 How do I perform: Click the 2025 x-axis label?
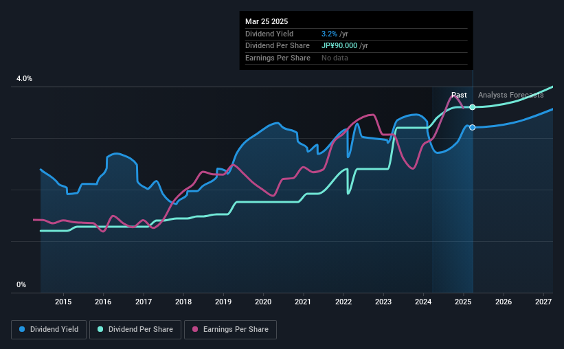(x=463, y=302)
